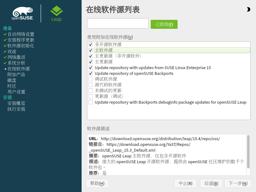Uncheck Update repository of openSUSE Backports
256x192 pixels.
click(91, 74)
